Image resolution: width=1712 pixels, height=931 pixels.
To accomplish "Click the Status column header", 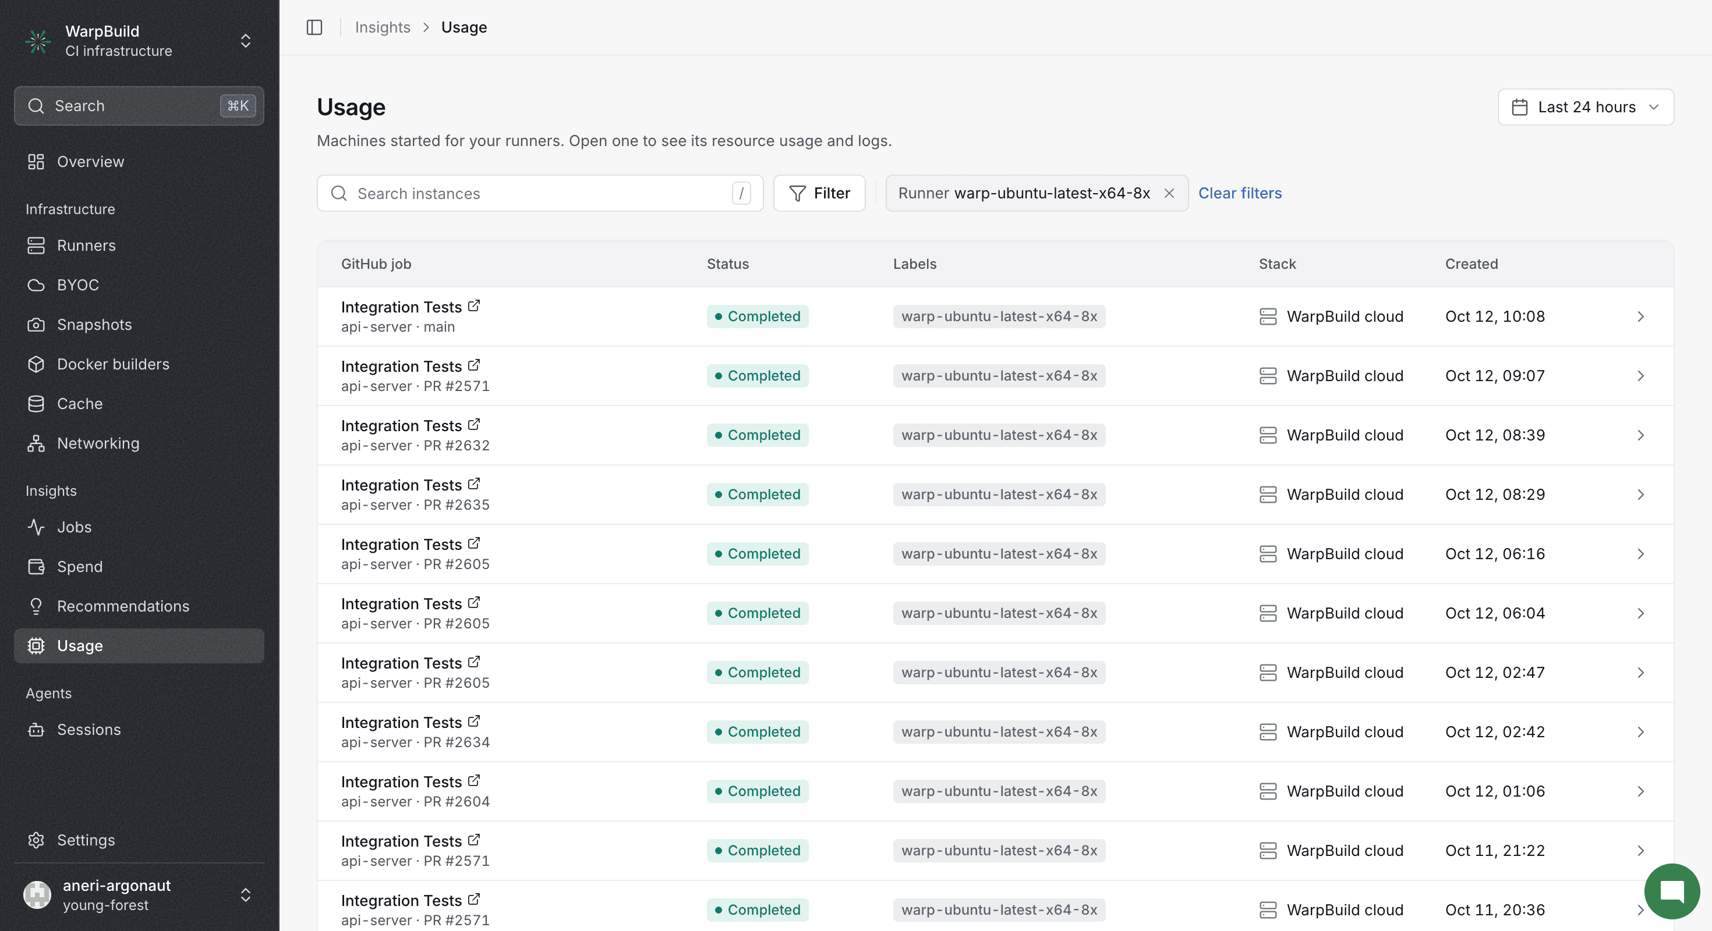I will [728, 264].
